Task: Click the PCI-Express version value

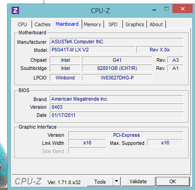Action: pyautogui.click(x=126, y=135)
